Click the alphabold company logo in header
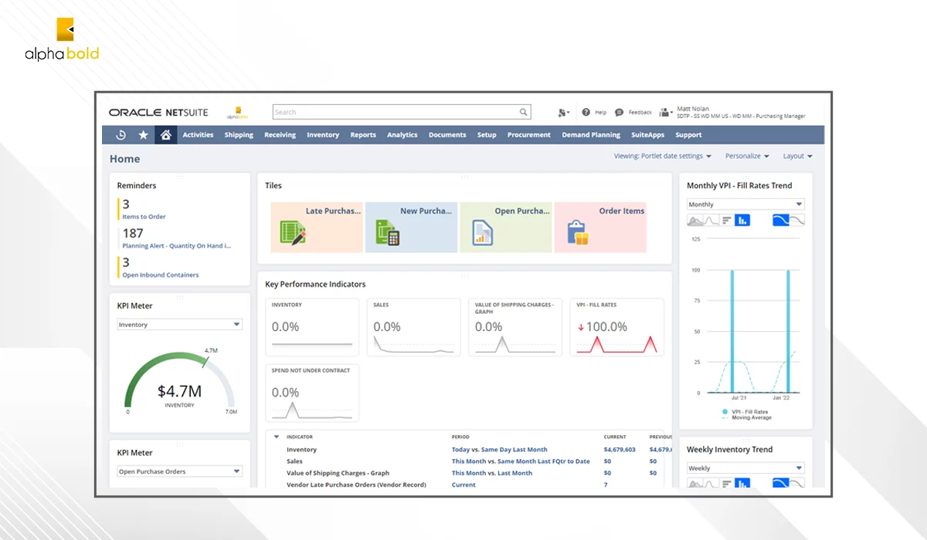927x540 pixels. [236, 113]
